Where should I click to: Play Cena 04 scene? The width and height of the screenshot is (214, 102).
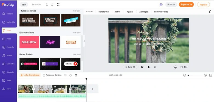click(x=130, y=67)
